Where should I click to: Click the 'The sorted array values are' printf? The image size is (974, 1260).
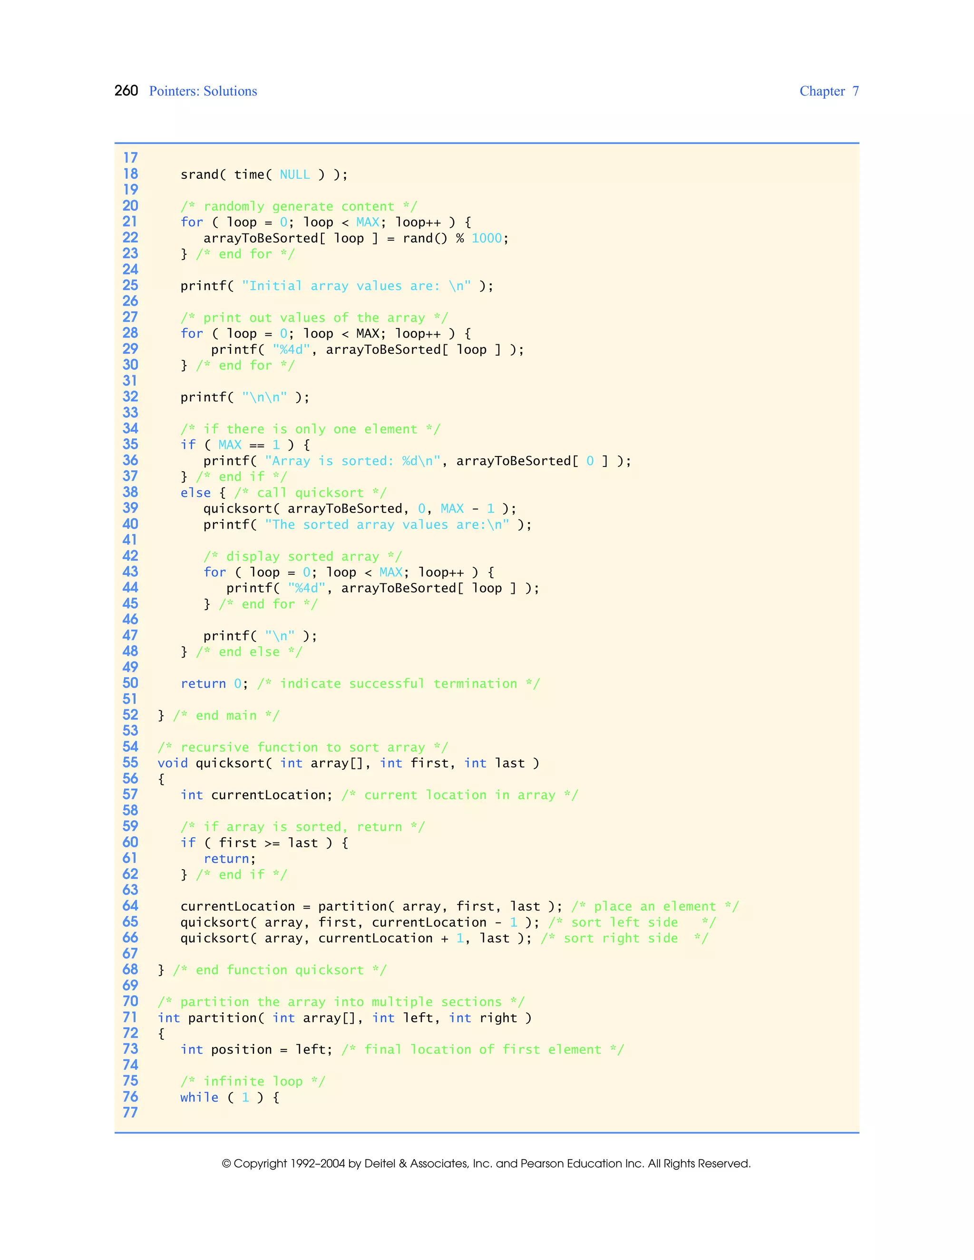(367, 524)
